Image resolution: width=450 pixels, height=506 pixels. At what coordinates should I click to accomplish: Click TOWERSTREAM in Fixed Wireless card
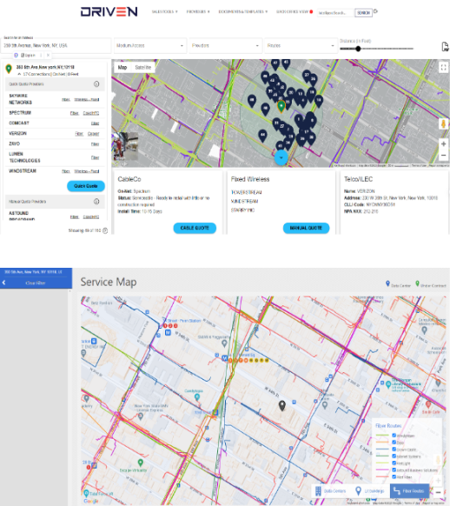coord(246,192)
